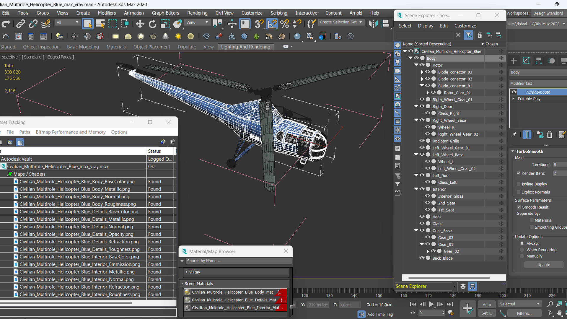The width and height of the screenshot is (567, 319).
Task: Open the Graph Editors menu
Action: click(165, 13)
